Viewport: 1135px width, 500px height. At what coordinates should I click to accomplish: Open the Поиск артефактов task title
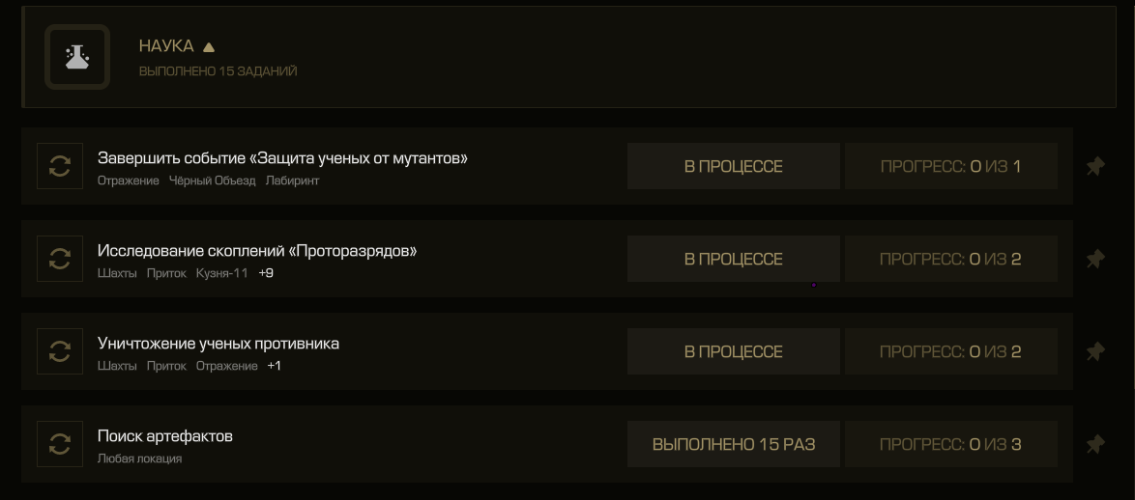pyautogui.click(x=165, y=436)
